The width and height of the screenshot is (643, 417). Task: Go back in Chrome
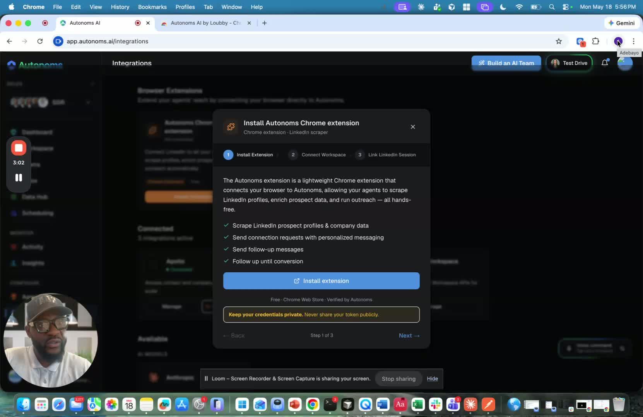point(9,41)
